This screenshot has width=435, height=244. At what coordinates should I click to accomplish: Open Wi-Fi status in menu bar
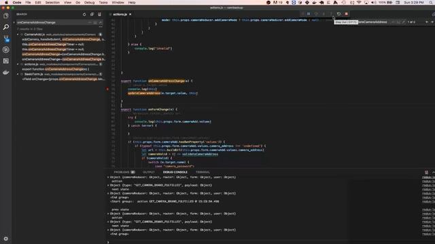click(x=359, y=3)
